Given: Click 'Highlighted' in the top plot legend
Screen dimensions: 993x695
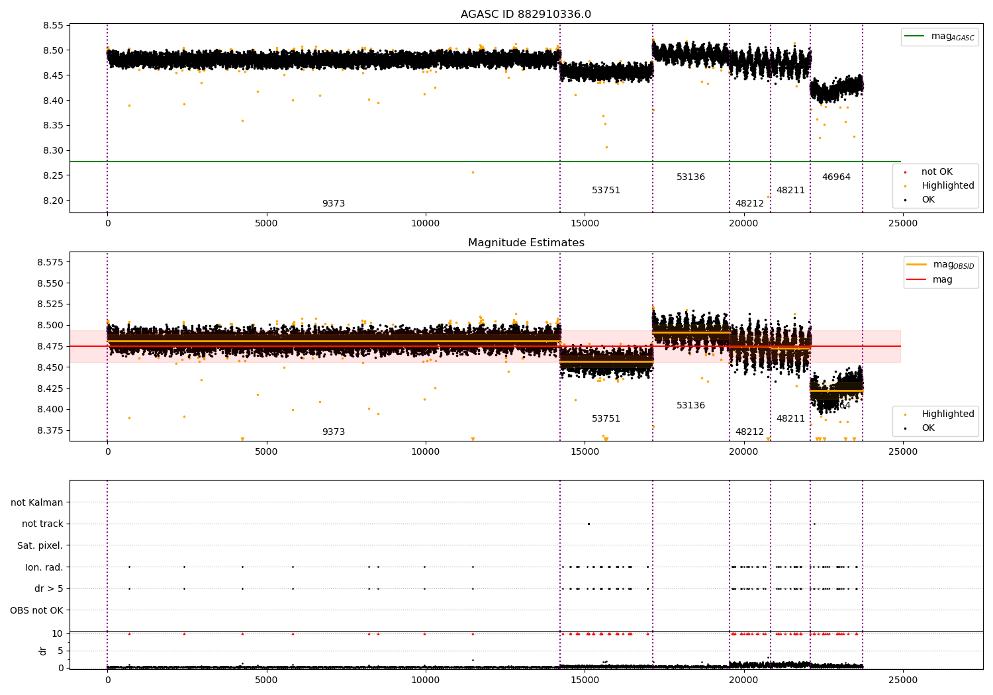Looking at the screenshot, I should (941, 186).
